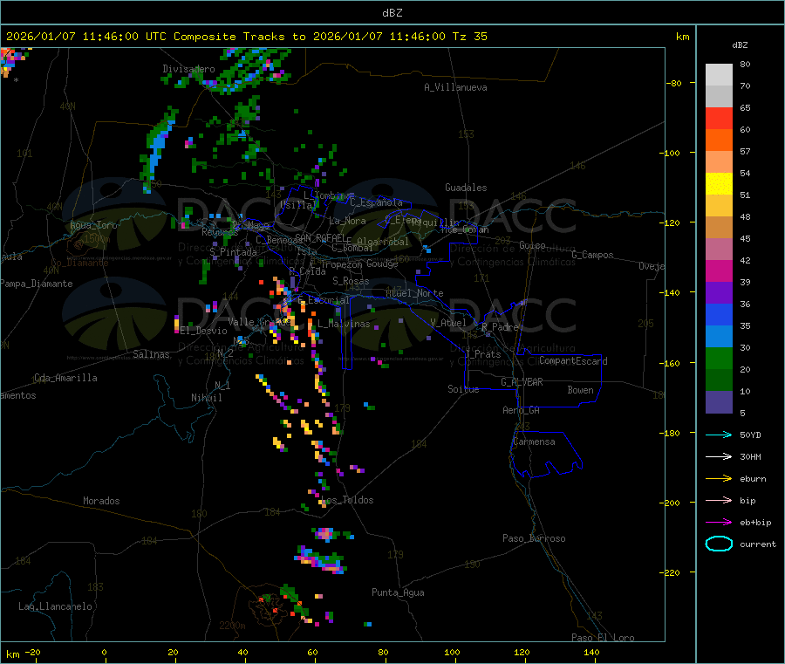Viewport: 785px width, 664px height.
Task: Click the G_Campos map label
Action: 592,255
